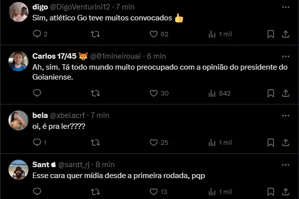The image size is (299, 199).
Task: Click Carlos 17/45's profile avatar
Action: 18,61
